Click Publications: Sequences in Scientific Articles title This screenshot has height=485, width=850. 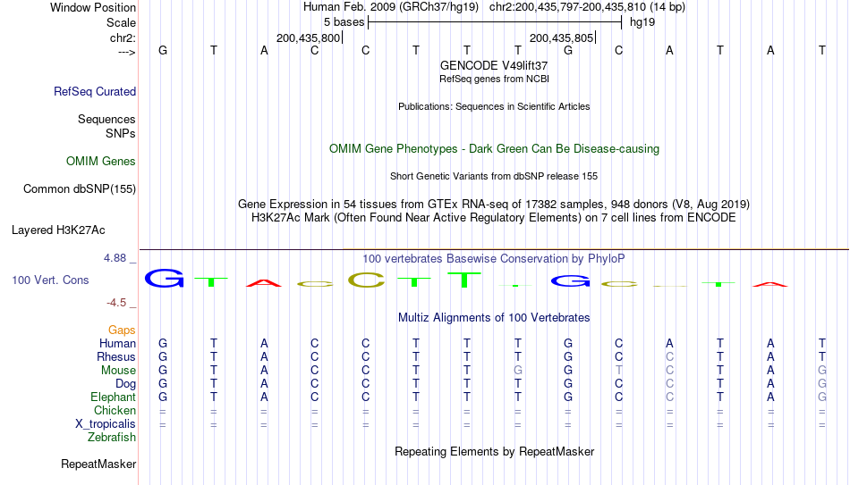point(494,106)
